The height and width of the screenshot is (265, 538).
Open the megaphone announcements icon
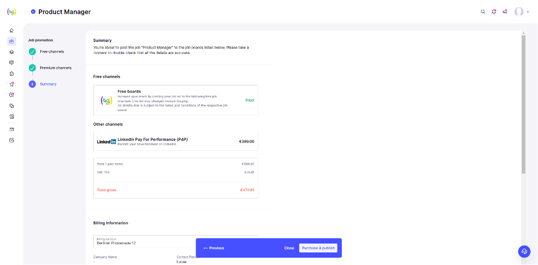[505, 12]
